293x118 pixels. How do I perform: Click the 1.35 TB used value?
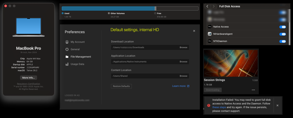click(68, 17)
